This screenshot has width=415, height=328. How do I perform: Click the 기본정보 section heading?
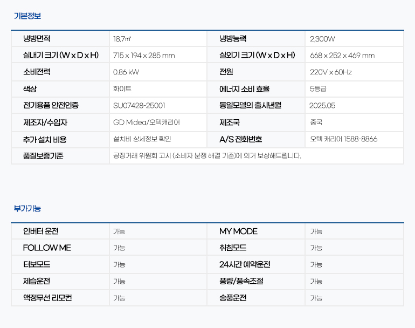(x=27, y=16)
